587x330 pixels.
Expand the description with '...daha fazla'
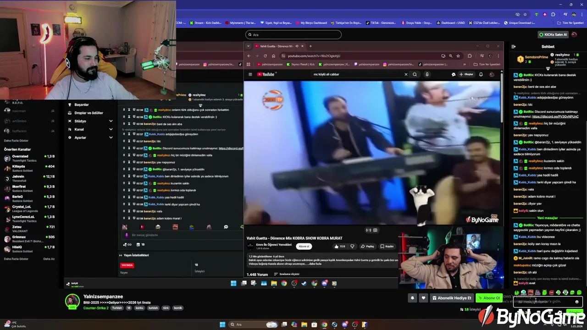pos(315,264)
